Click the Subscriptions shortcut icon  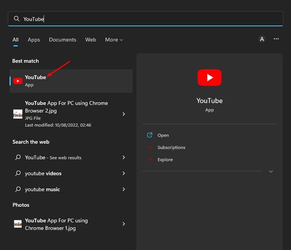150,147
